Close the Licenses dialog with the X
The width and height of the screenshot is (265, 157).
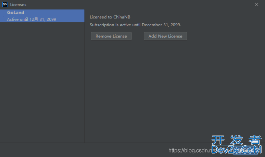(x=256, y=4)
